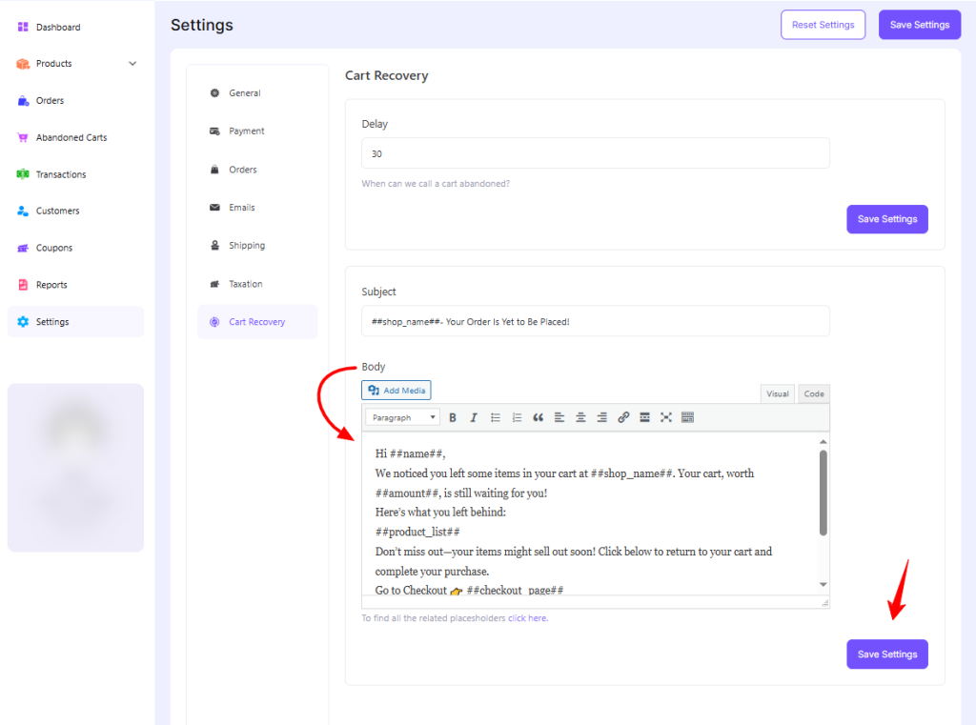Click the editor scroll up arrow
976x725 pixels.
[823, 441]
